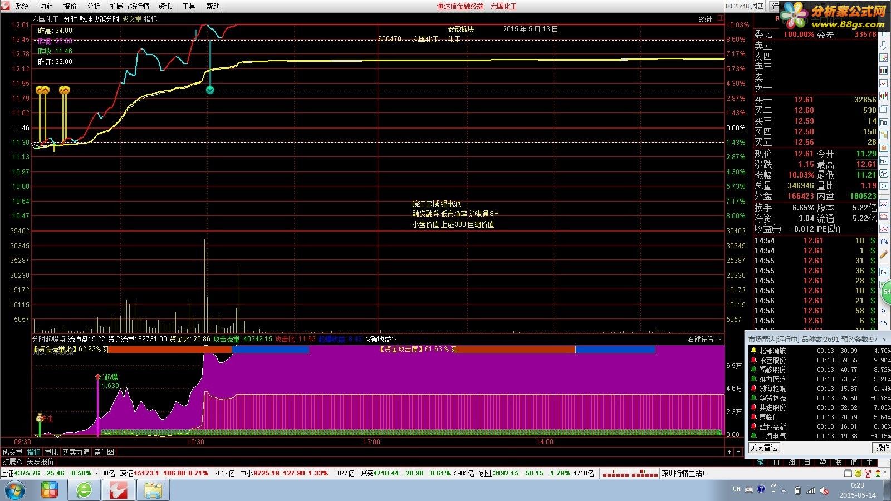Screen dimensions: 891x501
Task: Open the File Explorer taskbar icon
Action: click(x=153, y=490)
